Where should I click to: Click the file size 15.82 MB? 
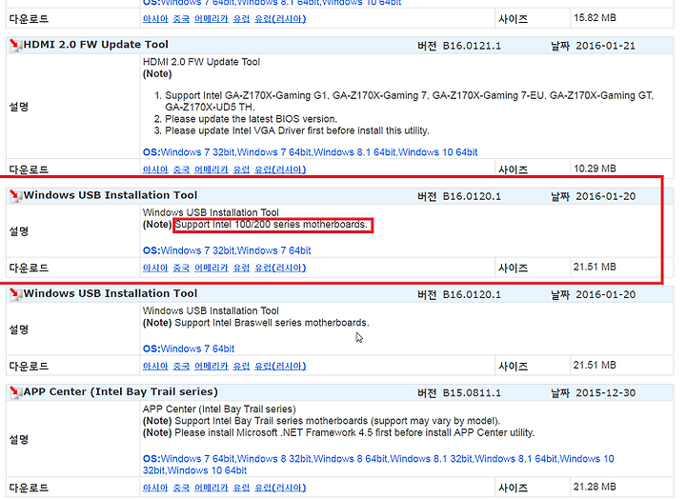click(x=595, y=18)
